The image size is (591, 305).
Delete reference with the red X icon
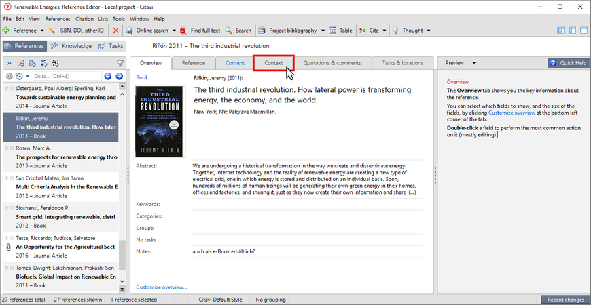[115, 30]
